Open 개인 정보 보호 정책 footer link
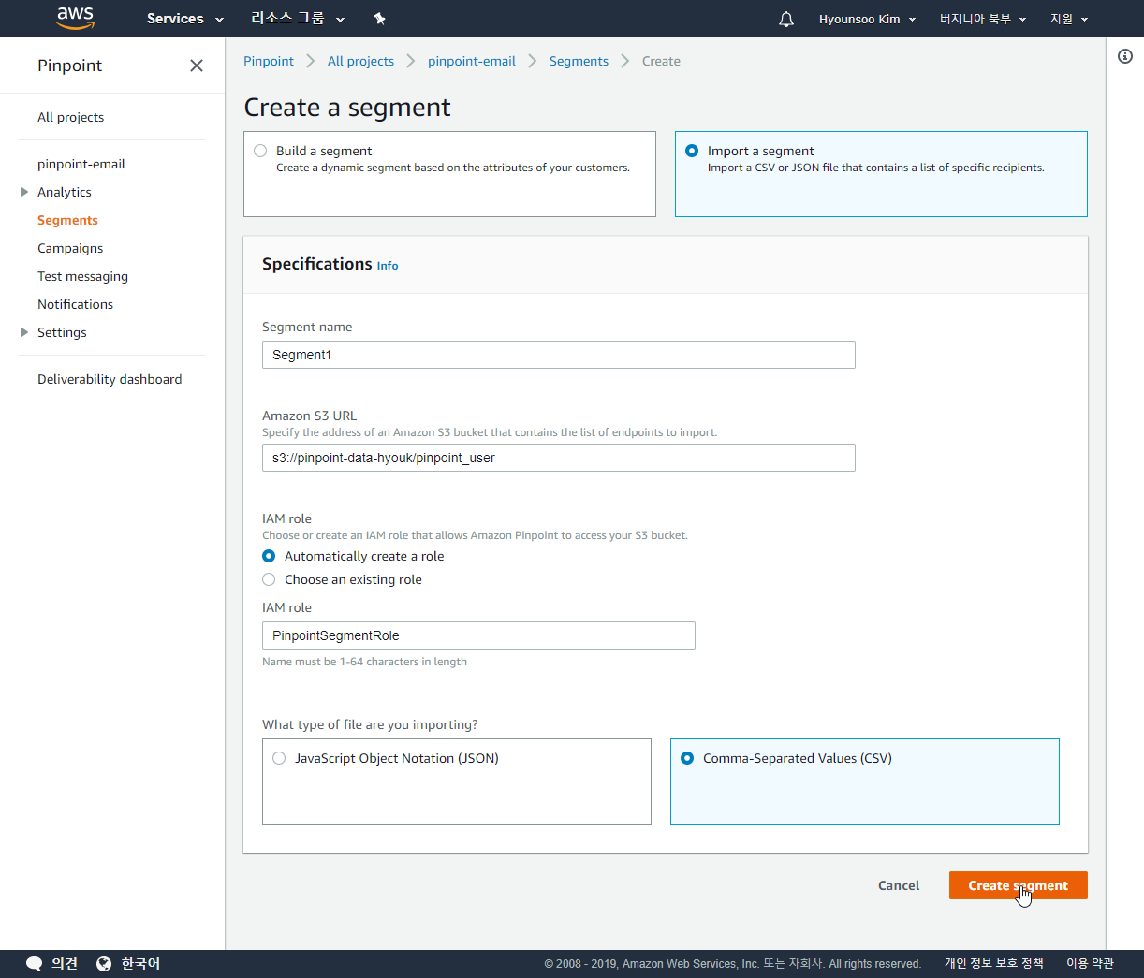The height and width of the screenshot is (978, 1144). click(993, 963)
